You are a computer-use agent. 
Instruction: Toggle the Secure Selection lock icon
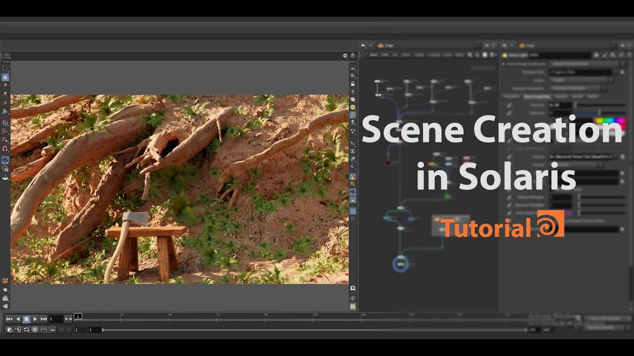[x=5, y=77]
